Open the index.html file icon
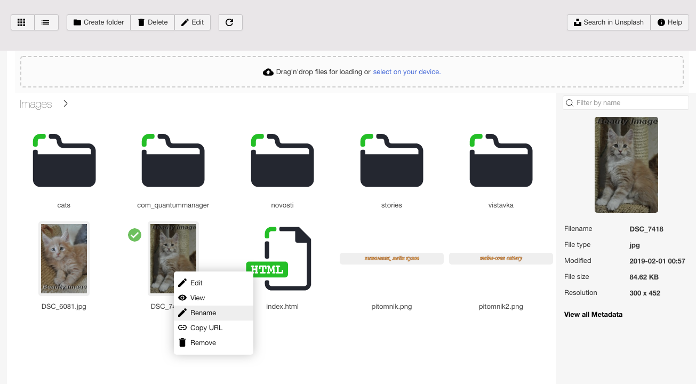The width and height of the screenshot is (696, 384). click(282, 258)
